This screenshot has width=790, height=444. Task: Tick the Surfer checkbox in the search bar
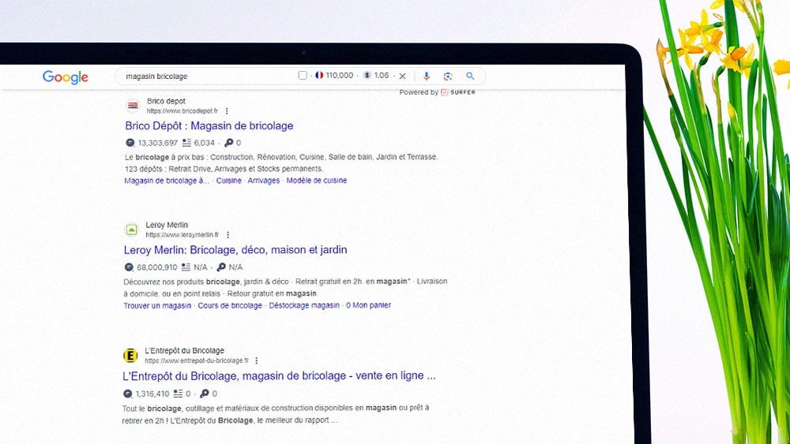pyautogui.click(x=303, y=76)
